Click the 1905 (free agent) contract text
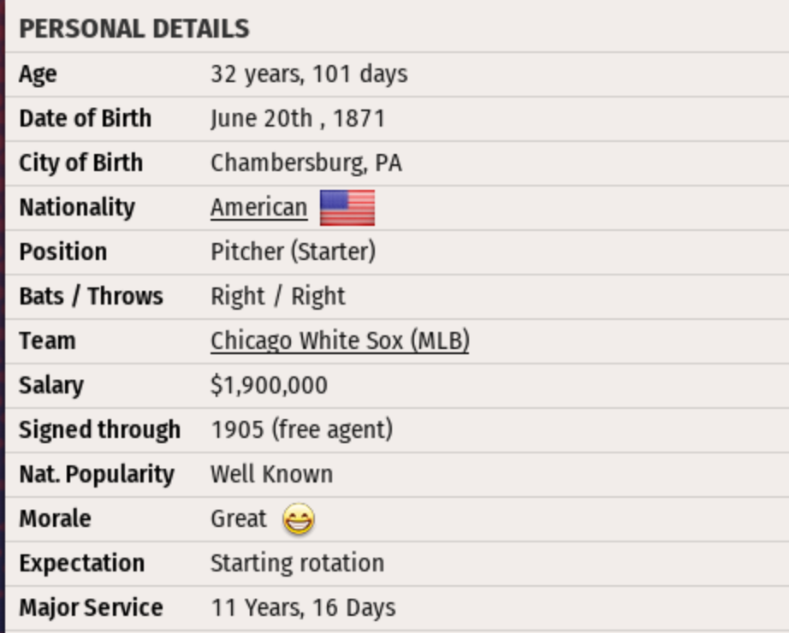Image resolution: width=789 pixels, height=633 pixels. (301, 429)
